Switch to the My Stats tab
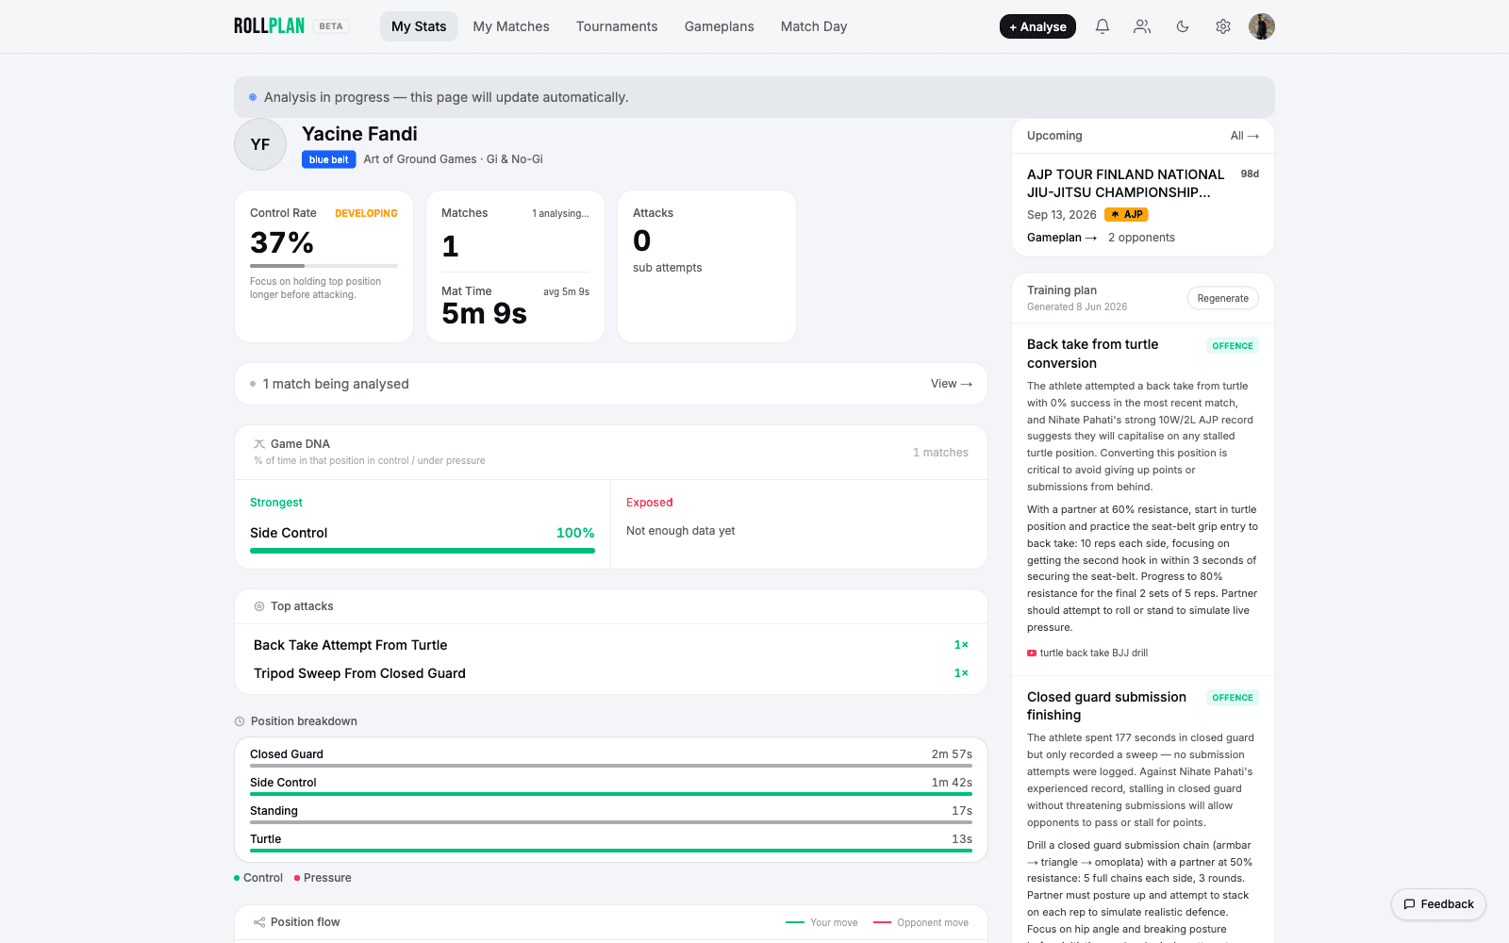Screen dimensions: 1509x943 click(419, 26)
